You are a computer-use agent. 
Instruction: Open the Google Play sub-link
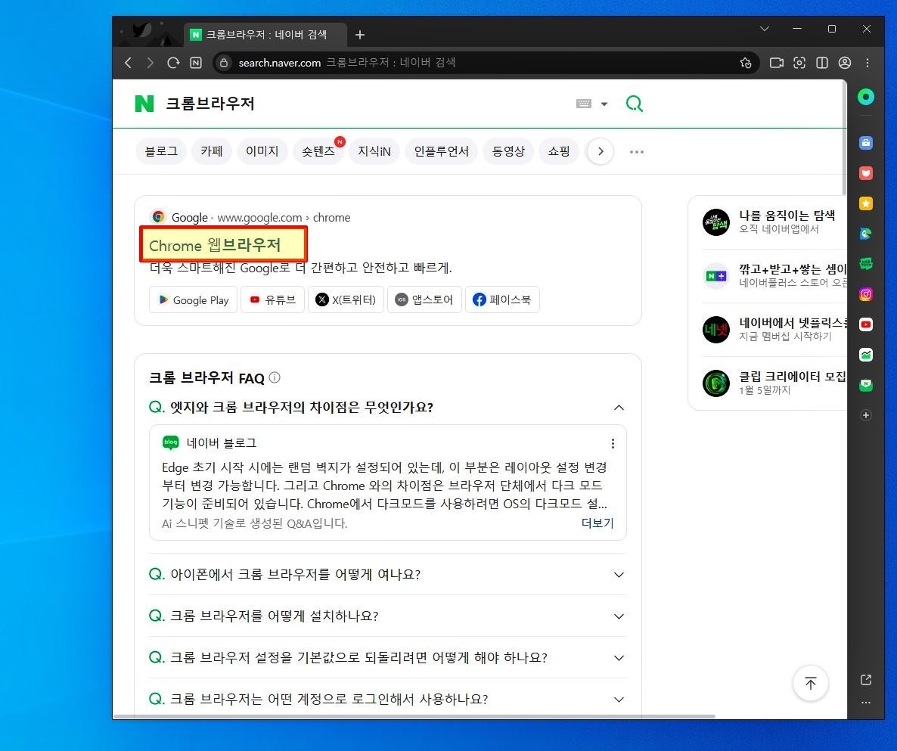(x=194, y=299)
